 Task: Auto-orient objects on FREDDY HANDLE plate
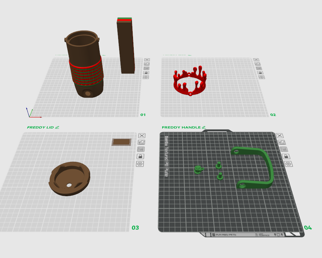pyautogui.click(x=282, y=142)
